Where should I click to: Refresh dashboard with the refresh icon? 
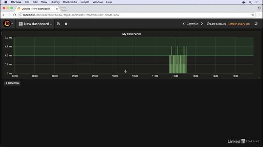pyautogui.click(x=256, y=24)
